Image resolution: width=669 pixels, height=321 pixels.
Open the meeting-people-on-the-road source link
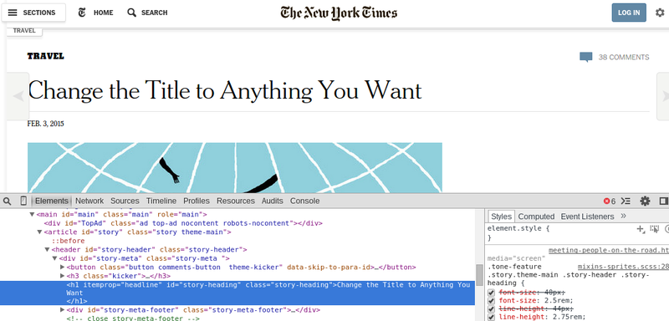click(x=609, y=250)
